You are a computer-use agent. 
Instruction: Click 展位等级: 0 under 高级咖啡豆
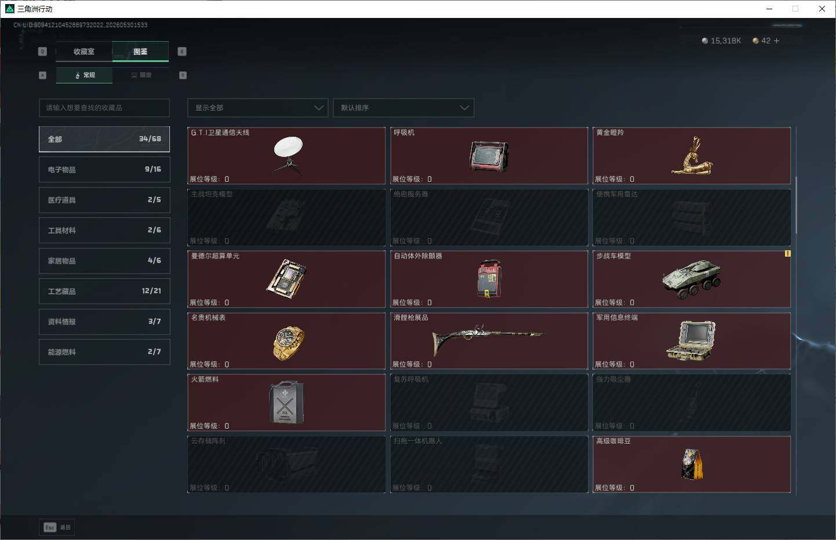615,488
